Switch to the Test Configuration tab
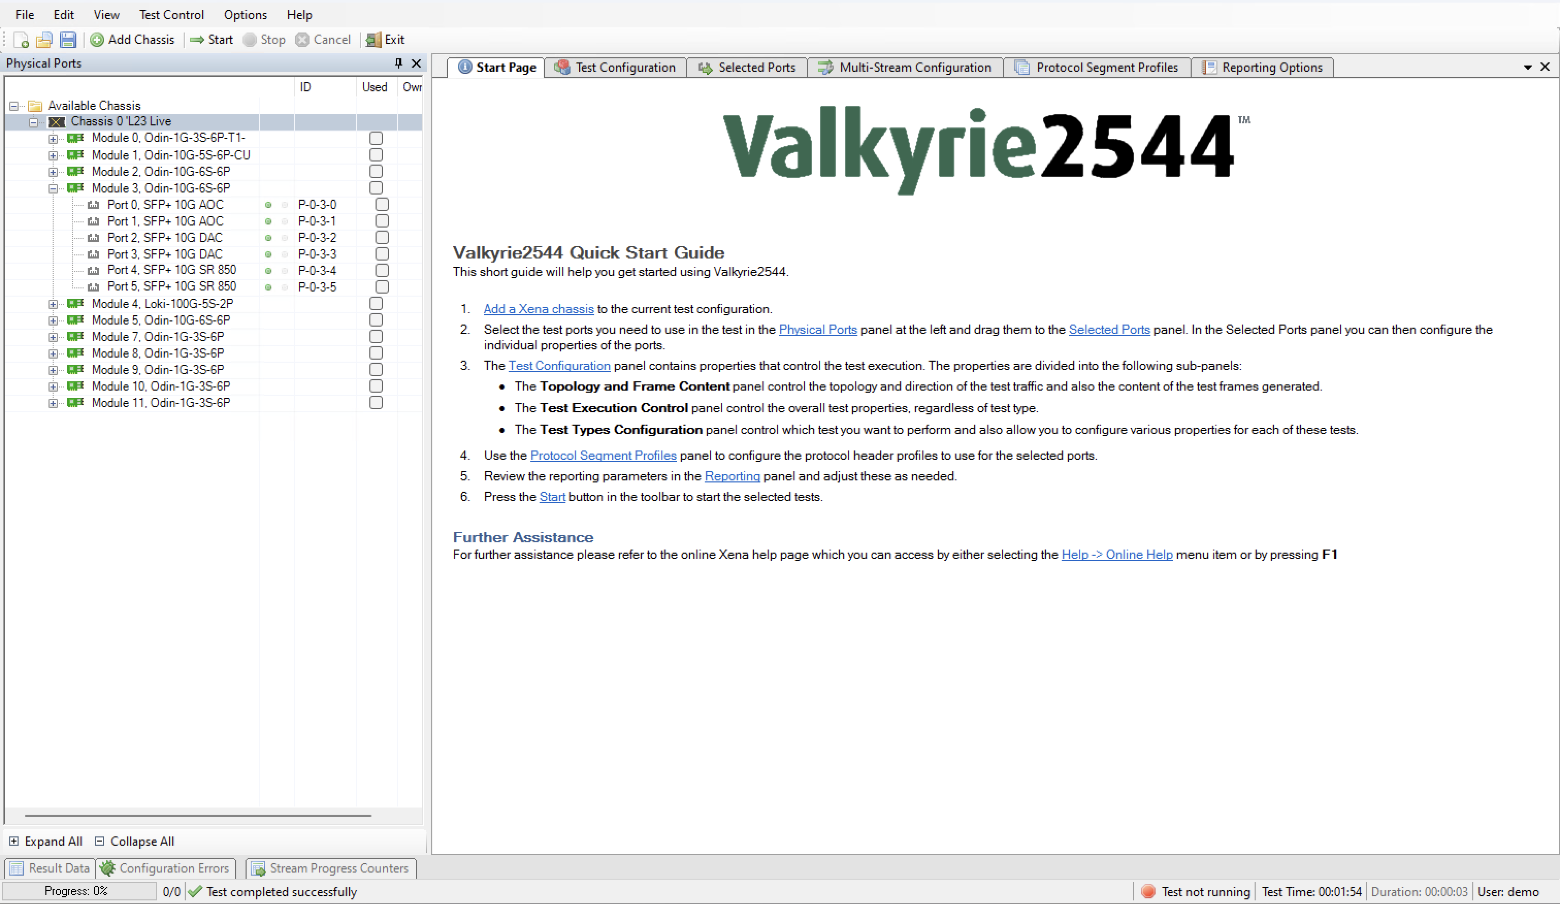 click(615, 67)
